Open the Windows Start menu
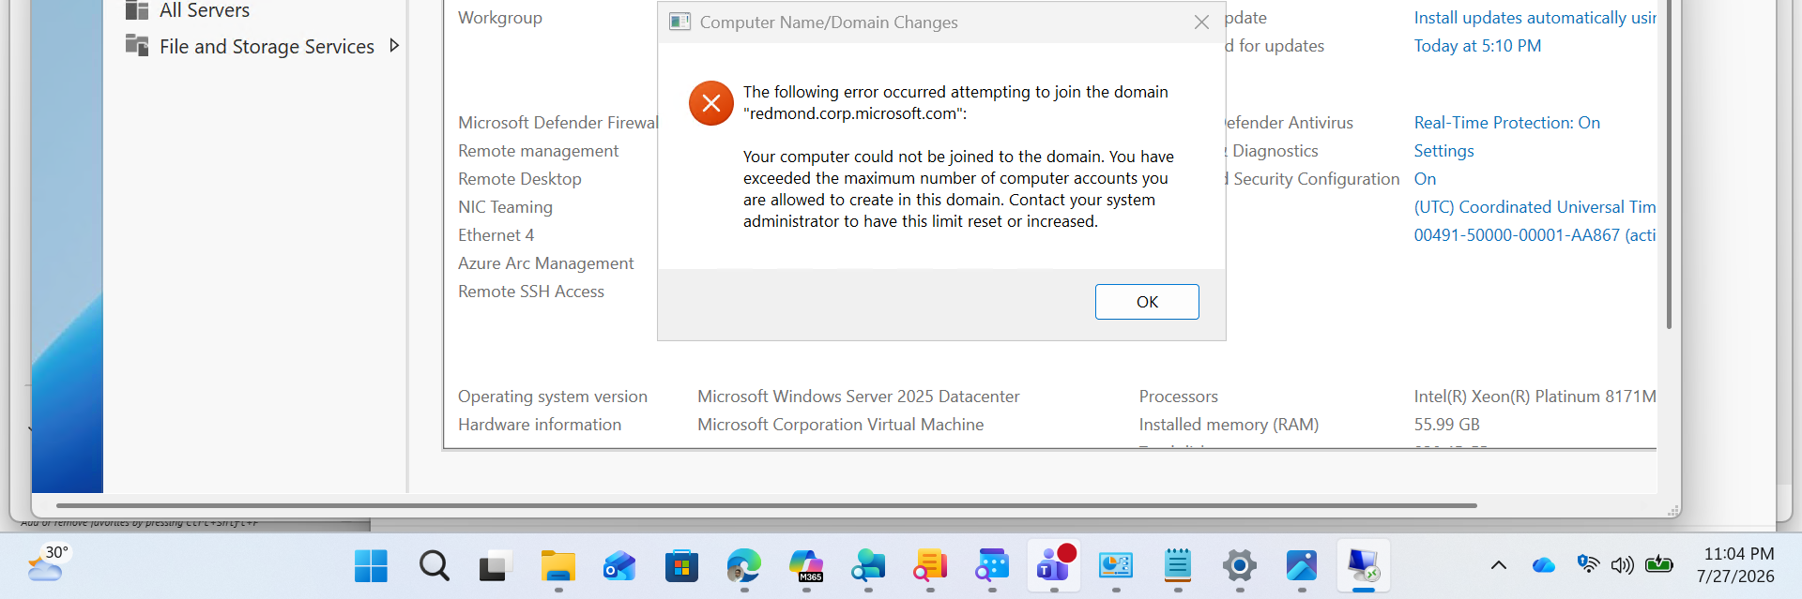Screen dimensions: 1802x599 point(371,566)
